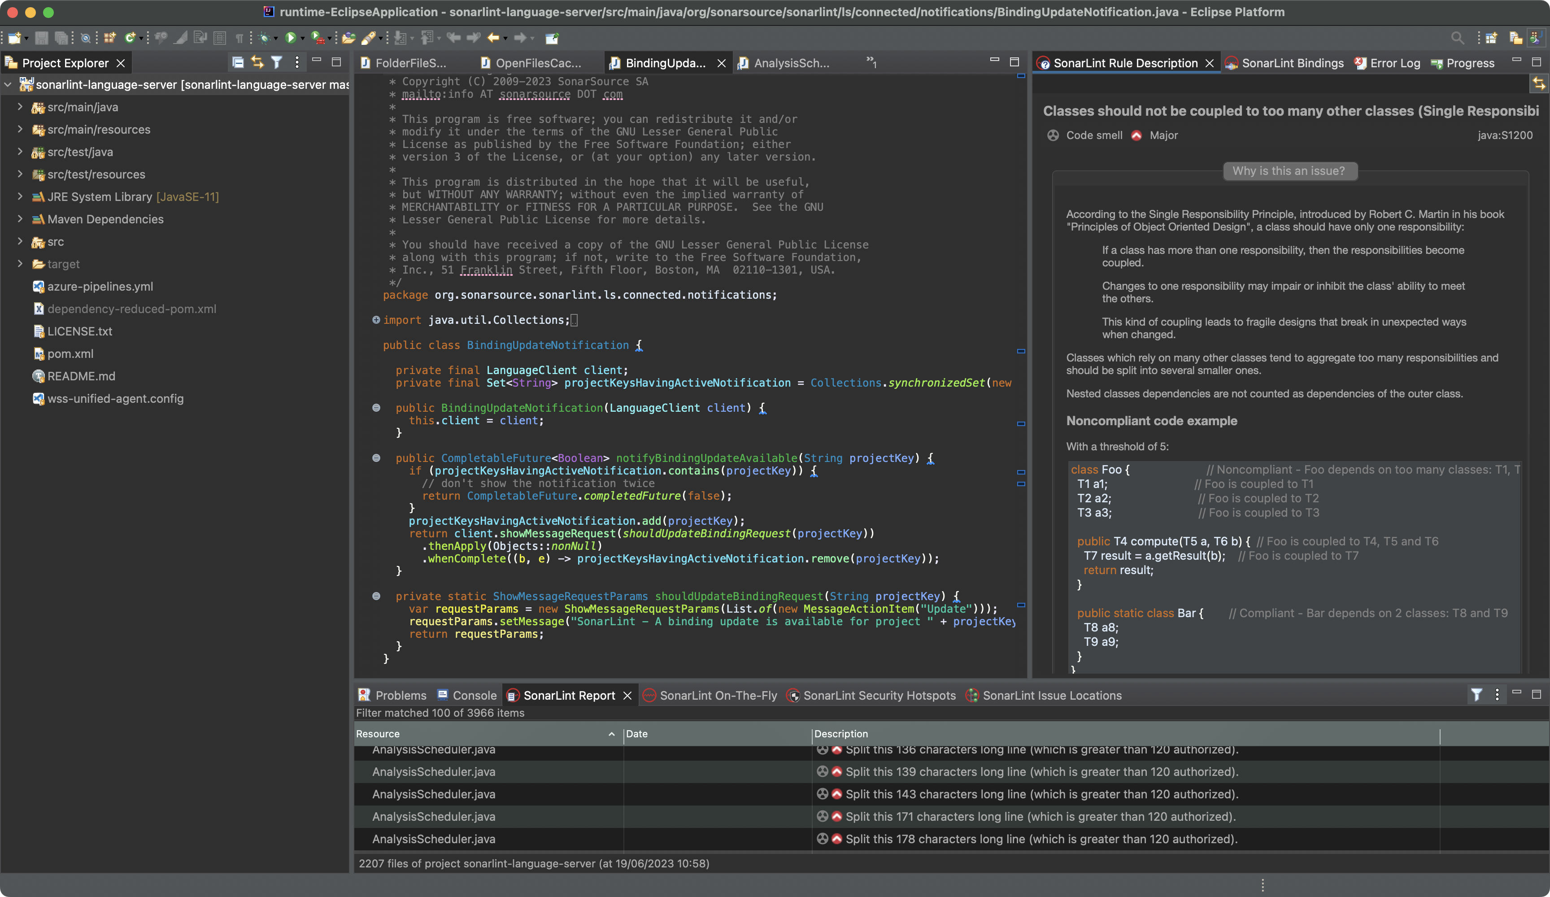This screenshot has width=1550, height=897.
Task: Toggle Link with Editor in Project Explorer
Action: pos(257,62)
